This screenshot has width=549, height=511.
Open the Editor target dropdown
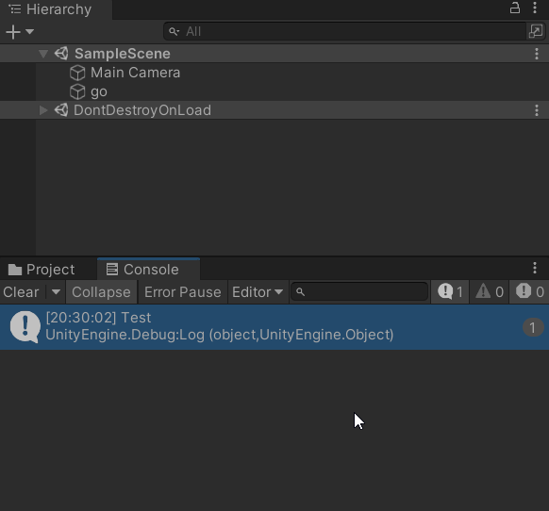click(x=258, y=292)
